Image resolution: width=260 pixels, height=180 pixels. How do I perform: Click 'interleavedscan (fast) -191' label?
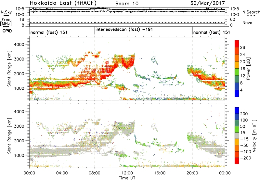(x=124, y=29)
